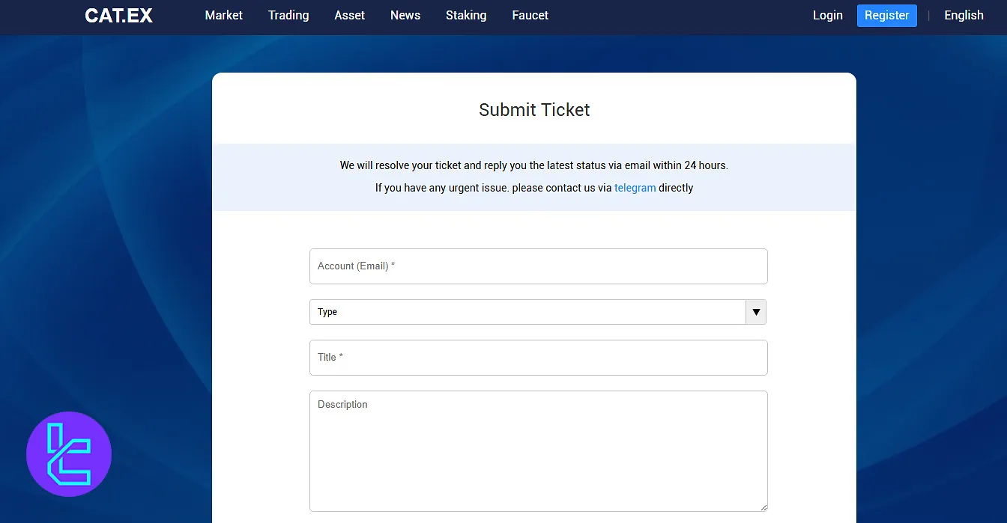1007x523 pixels.
Task: Open the Market menu item
Action: pos(223,15)
